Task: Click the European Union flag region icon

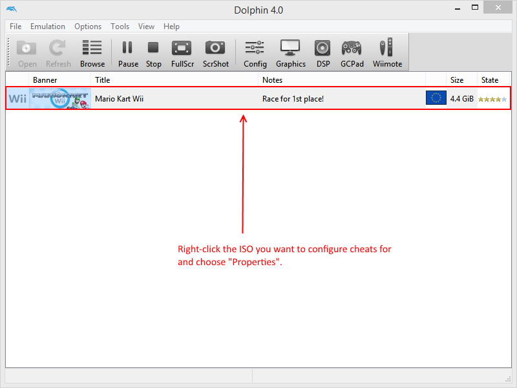Action: (436, 98)
